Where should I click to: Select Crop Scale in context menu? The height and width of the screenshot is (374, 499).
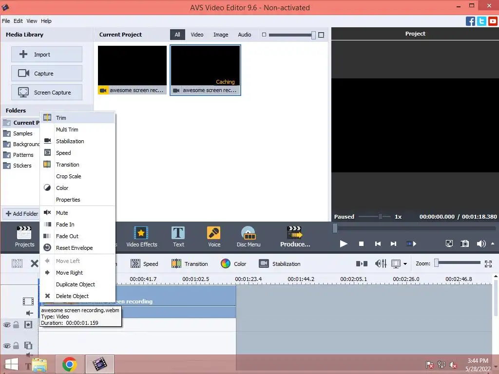click(77, 176)
